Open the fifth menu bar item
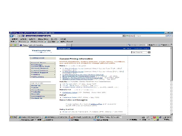Image resolution: width=182 pixels, height=136 pixels. [54, 39]
